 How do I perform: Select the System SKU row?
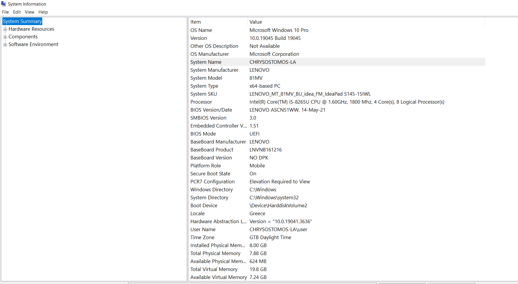337,94
